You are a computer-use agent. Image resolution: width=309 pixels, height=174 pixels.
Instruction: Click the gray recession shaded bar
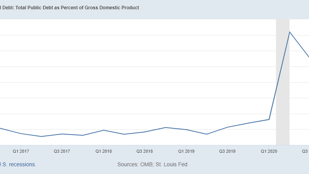tap(282, 97)
